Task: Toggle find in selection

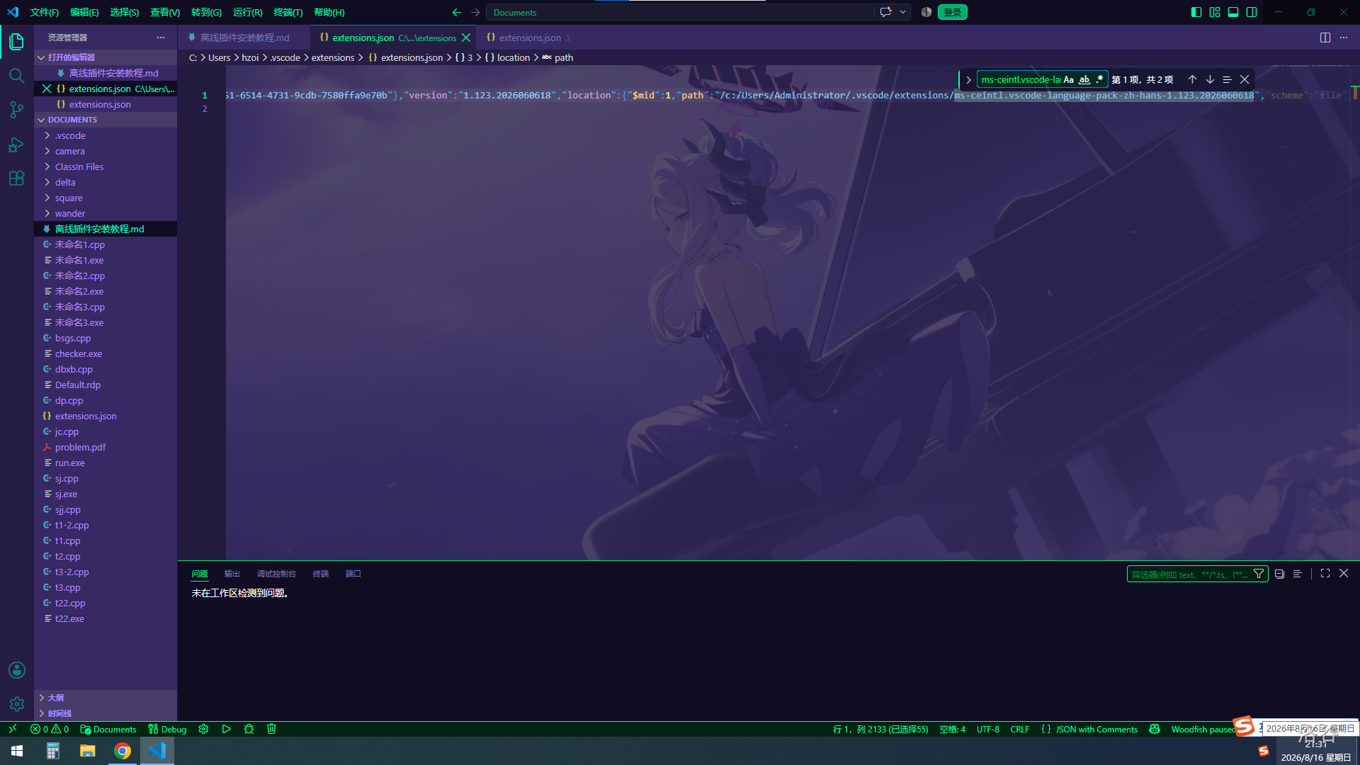Action: click(x=1227, y=79)
